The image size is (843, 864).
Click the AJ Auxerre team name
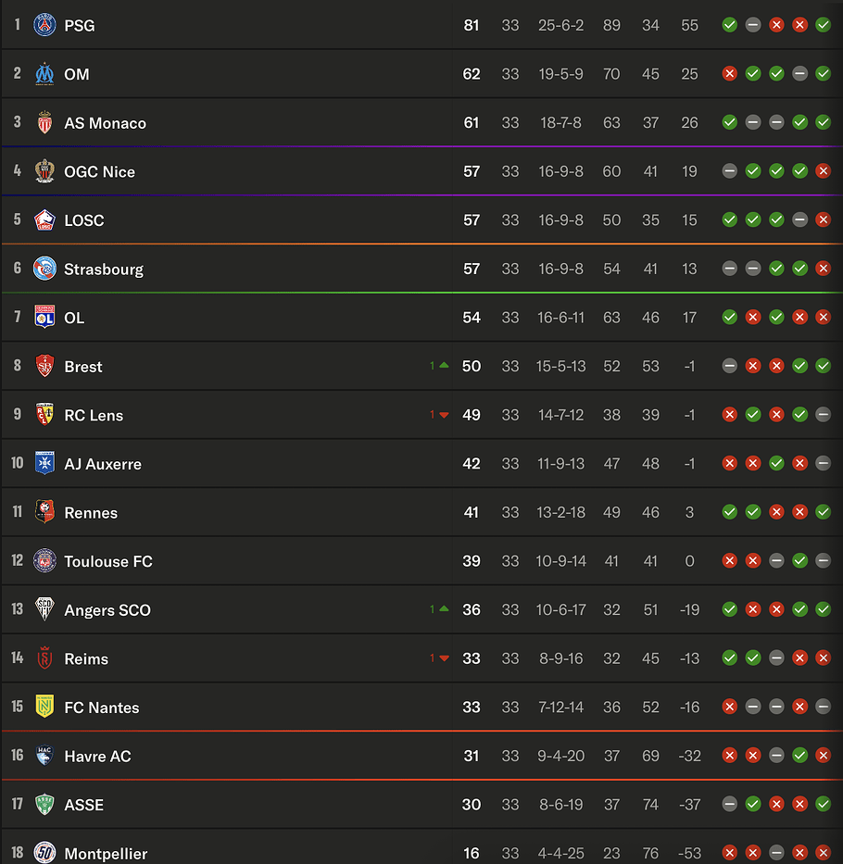point(103,464)
